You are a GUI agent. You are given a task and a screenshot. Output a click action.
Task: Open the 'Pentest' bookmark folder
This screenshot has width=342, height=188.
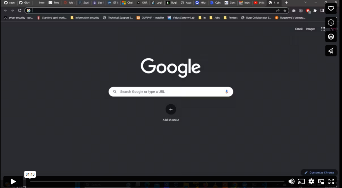(231, 18)
